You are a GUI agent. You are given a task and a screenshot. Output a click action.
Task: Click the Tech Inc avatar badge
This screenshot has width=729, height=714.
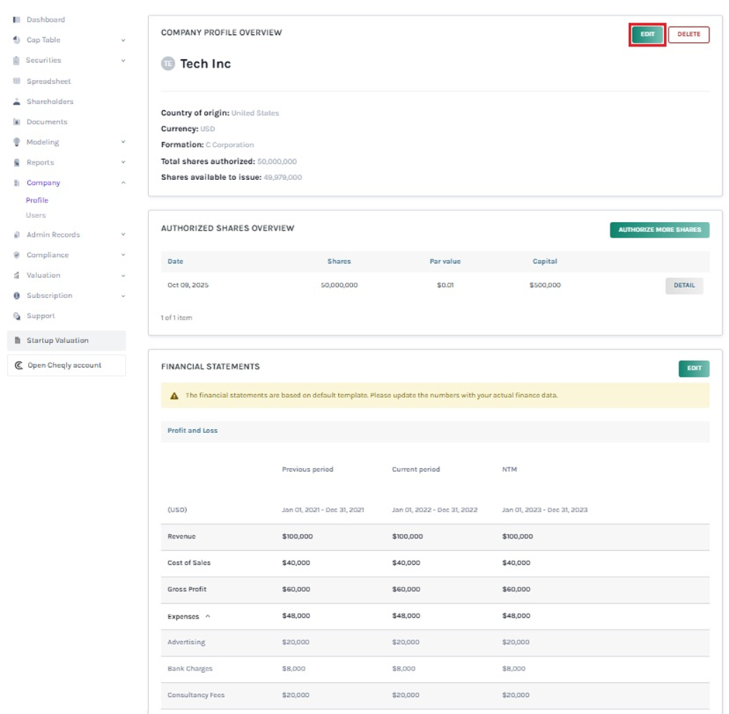168,64
